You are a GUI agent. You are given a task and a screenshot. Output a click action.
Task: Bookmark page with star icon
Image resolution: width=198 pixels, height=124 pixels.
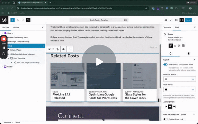click(x=146, y=8)
